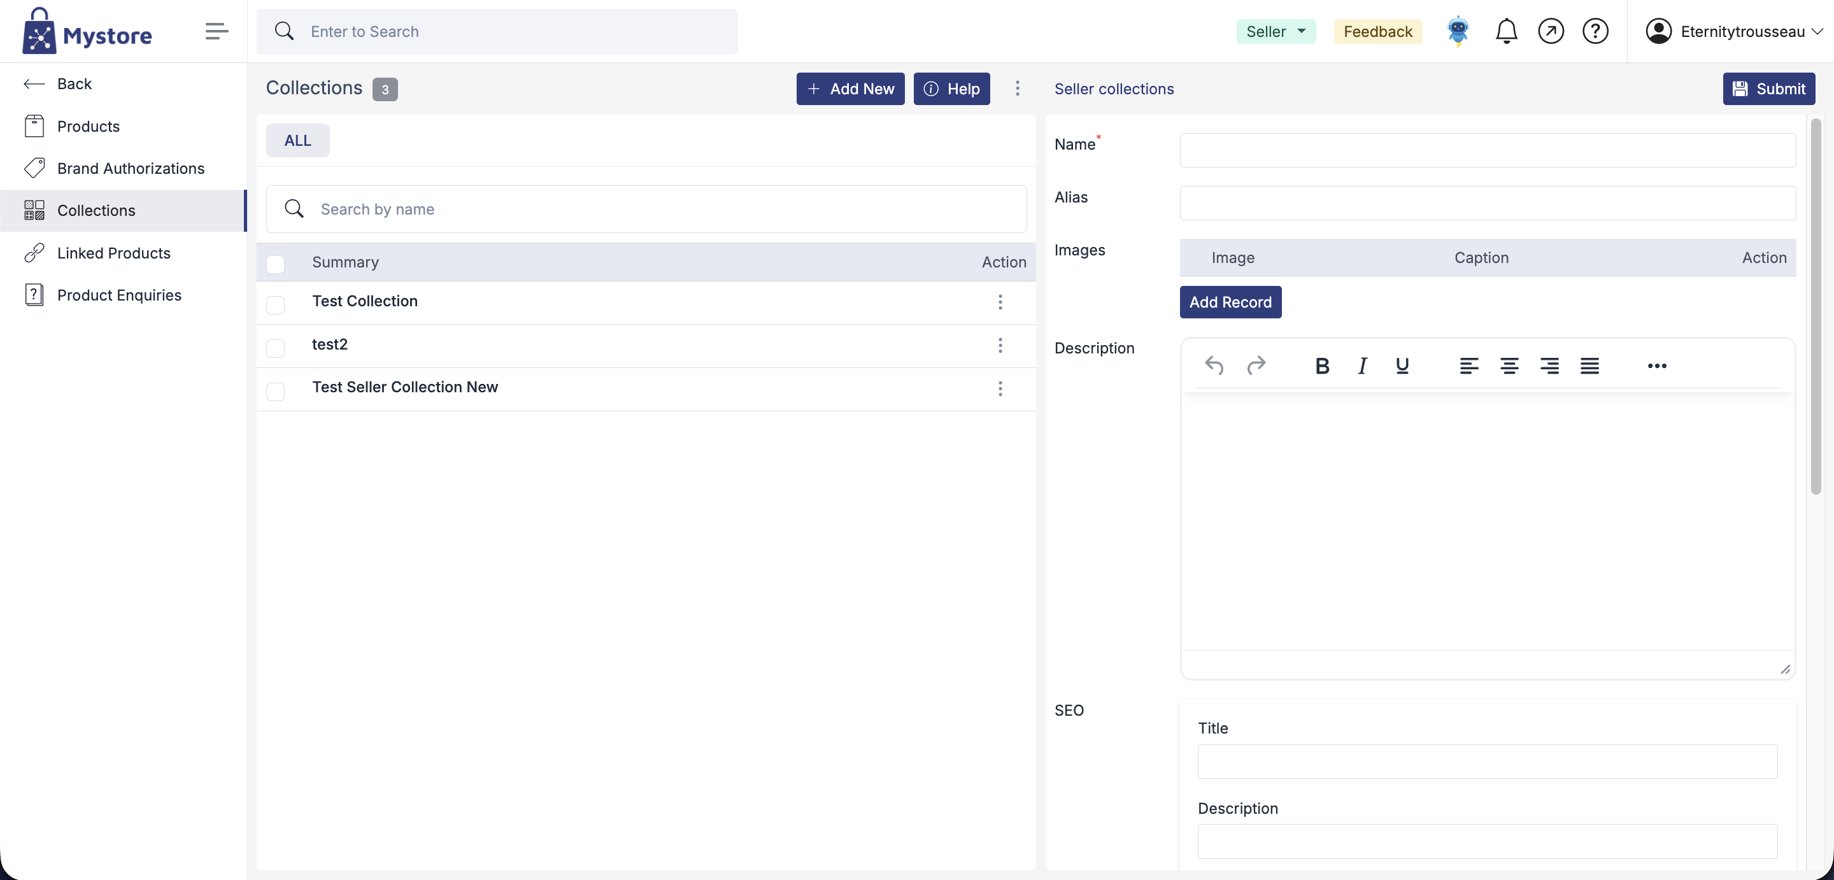Check the Test Collection row checkbox
The height and width of the screenshot is (880, 1834).
point(276,305)
